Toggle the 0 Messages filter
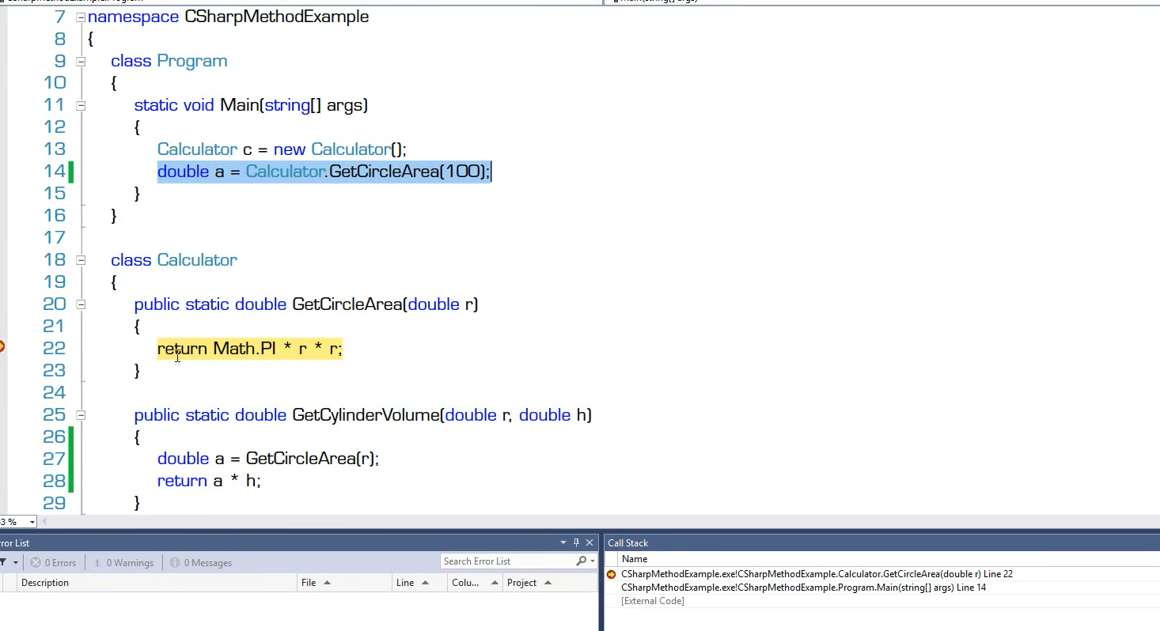The image size is (1160, 631). point(200,563)
